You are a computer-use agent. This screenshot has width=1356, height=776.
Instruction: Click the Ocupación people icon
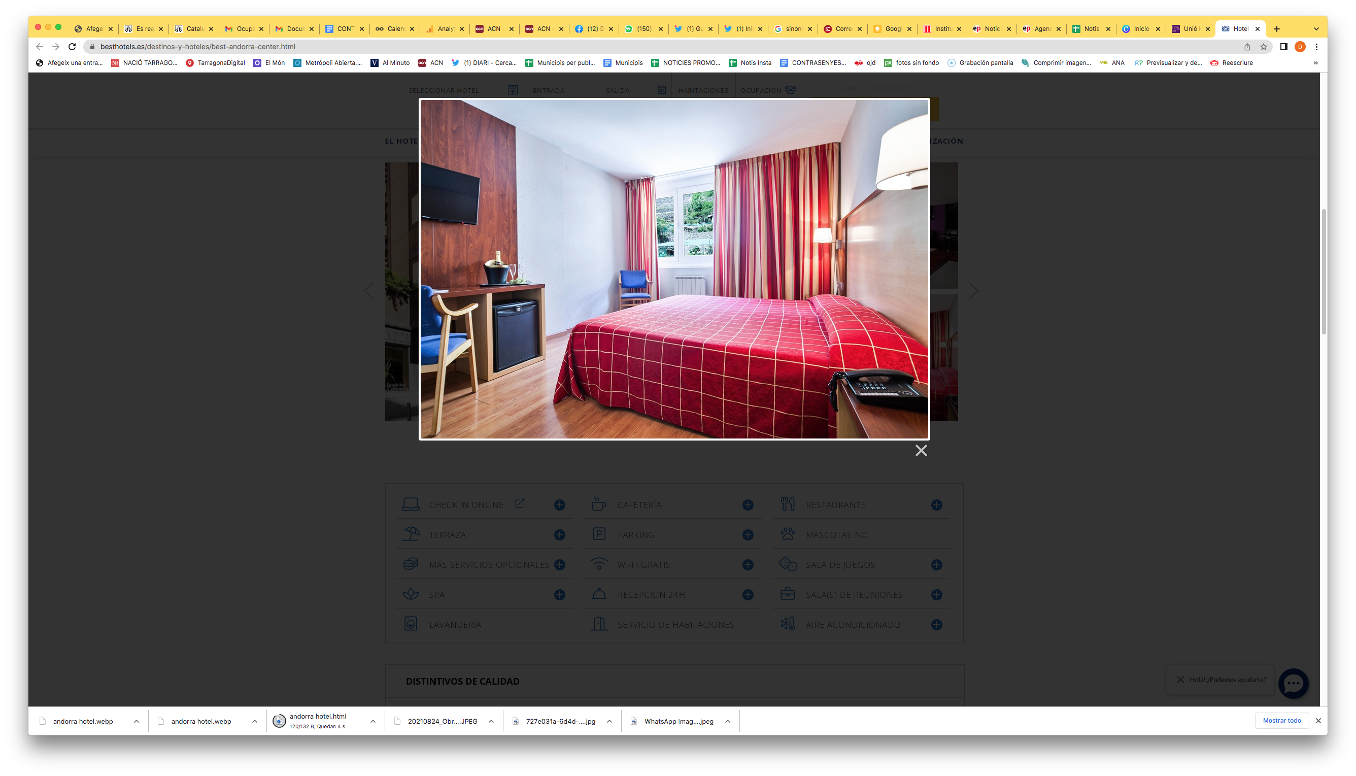tap(791, 89)
